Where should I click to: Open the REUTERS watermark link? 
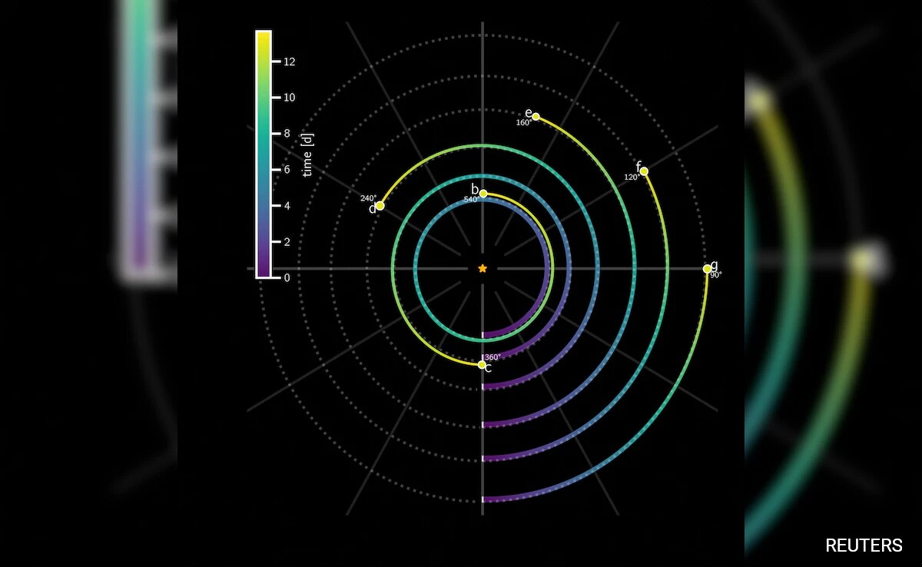pyautogui.click(x=864, y=545)
